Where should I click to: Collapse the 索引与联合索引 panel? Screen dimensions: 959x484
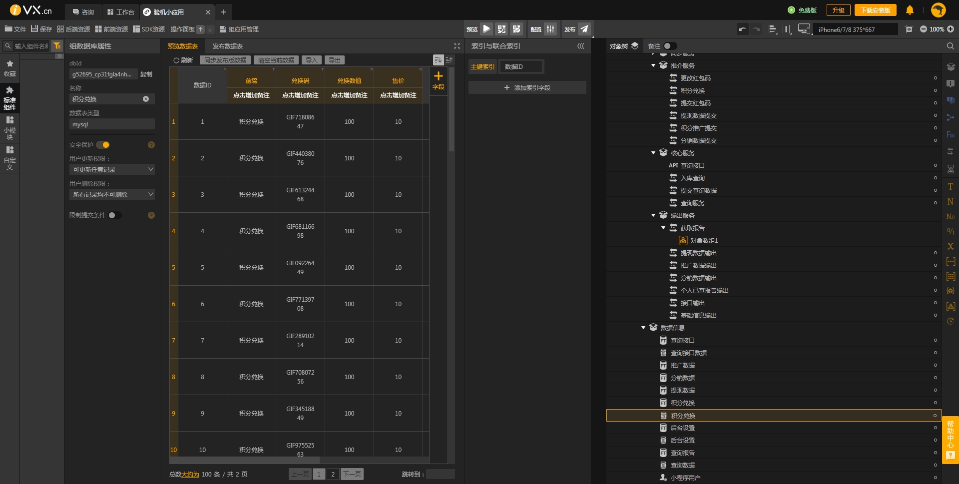tap(580, 46)
